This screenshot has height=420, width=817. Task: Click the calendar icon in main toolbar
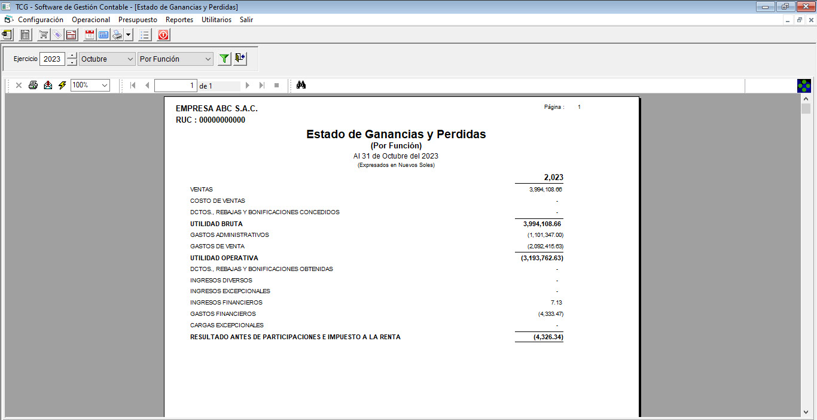tap(90, 35)
